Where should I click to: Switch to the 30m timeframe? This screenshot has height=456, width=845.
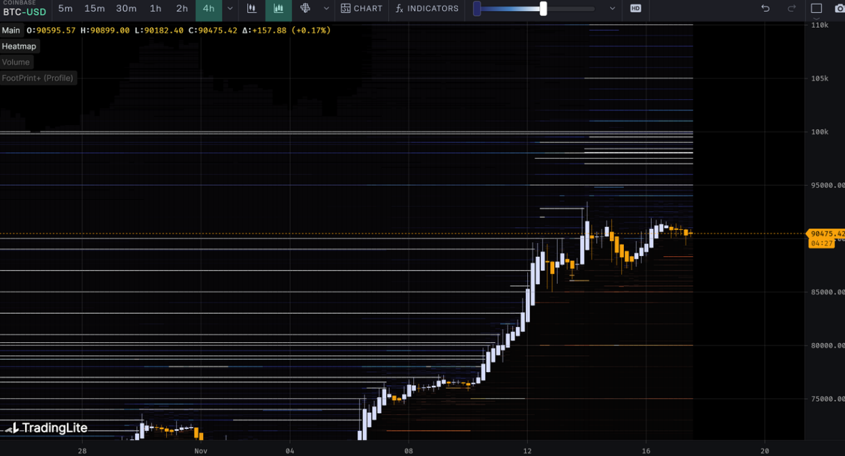[126, 9]
